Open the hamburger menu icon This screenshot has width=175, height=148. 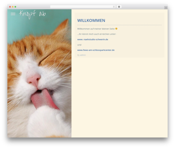pyautogui.click(x=13, y=14)
